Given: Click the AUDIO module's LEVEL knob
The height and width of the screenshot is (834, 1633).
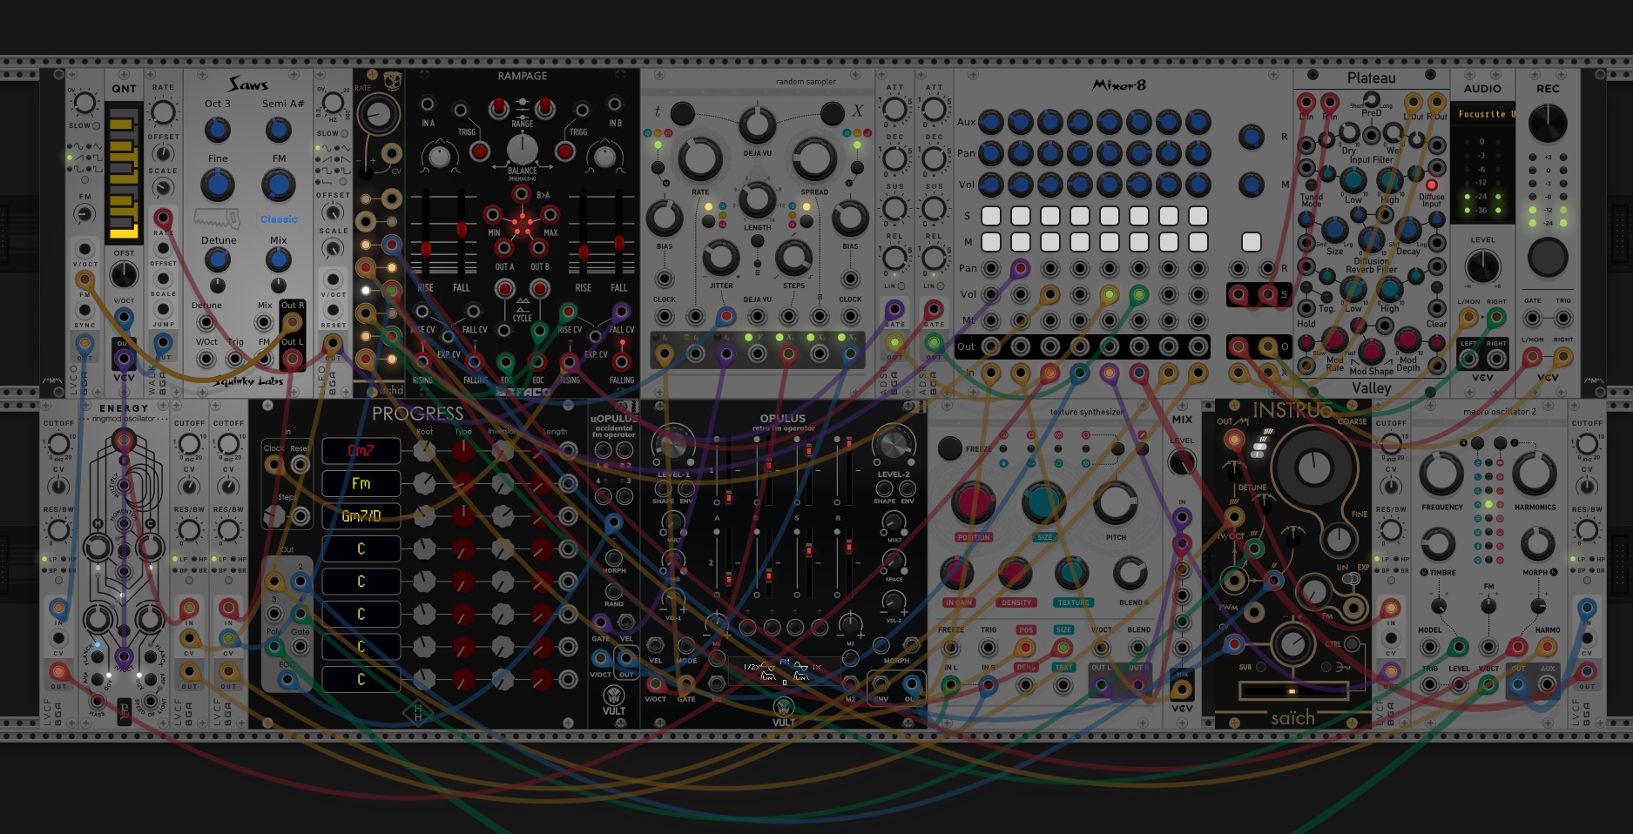Looking at the screenshot, I should pyautogui.click(x=1482, y=266).
